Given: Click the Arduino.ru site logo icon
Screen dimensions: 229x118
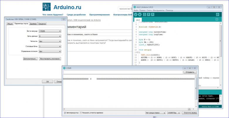Looking at the screenshot, I should (x=47, y=7).
